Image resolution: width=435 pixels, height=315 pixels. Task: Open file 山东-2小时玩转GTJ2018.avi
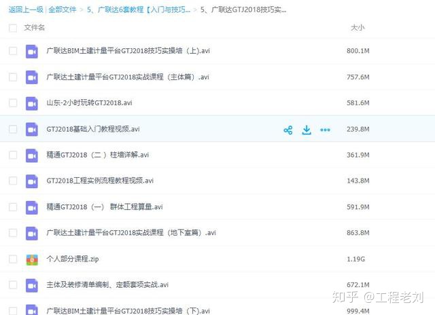pos(89,103)
